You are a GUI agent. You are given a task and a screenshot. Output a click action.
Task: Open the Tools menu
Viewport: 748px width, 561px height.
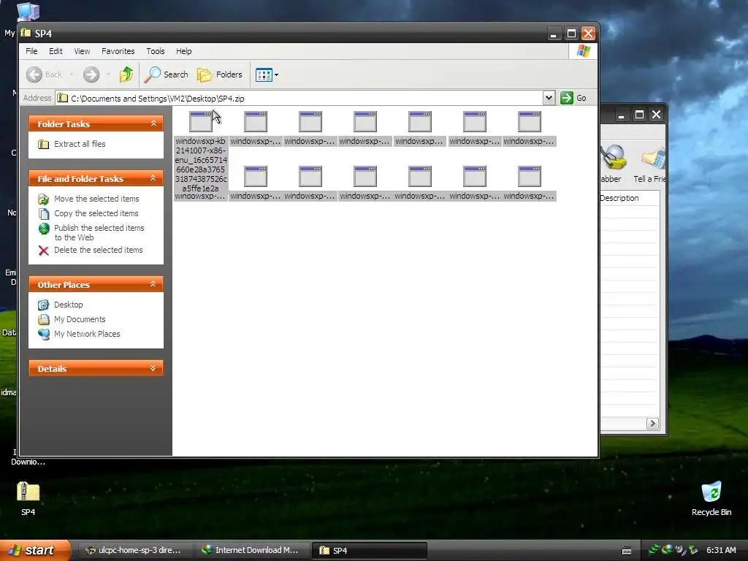click(x=156, y=51)
